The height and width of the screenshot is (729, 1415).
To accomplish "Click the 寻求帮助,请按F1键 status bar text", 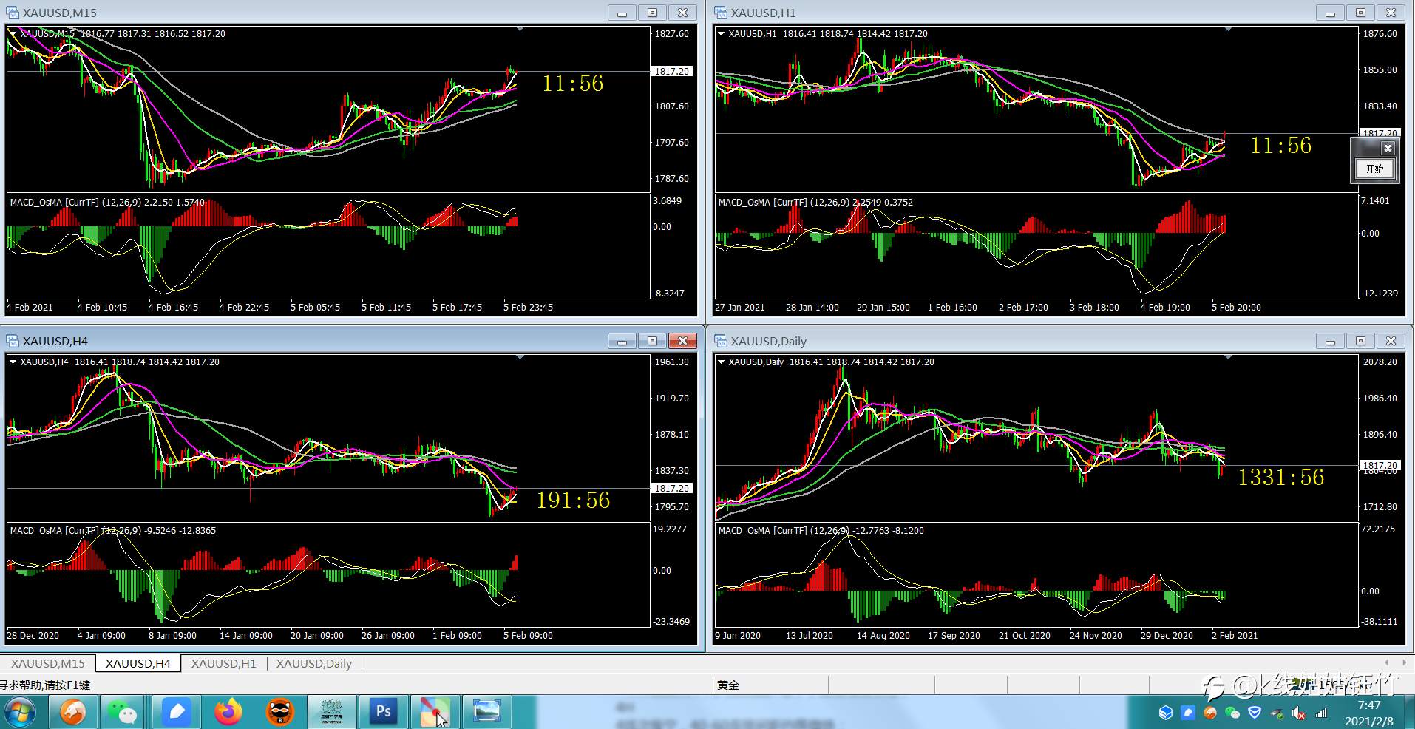I will [45, 685].
